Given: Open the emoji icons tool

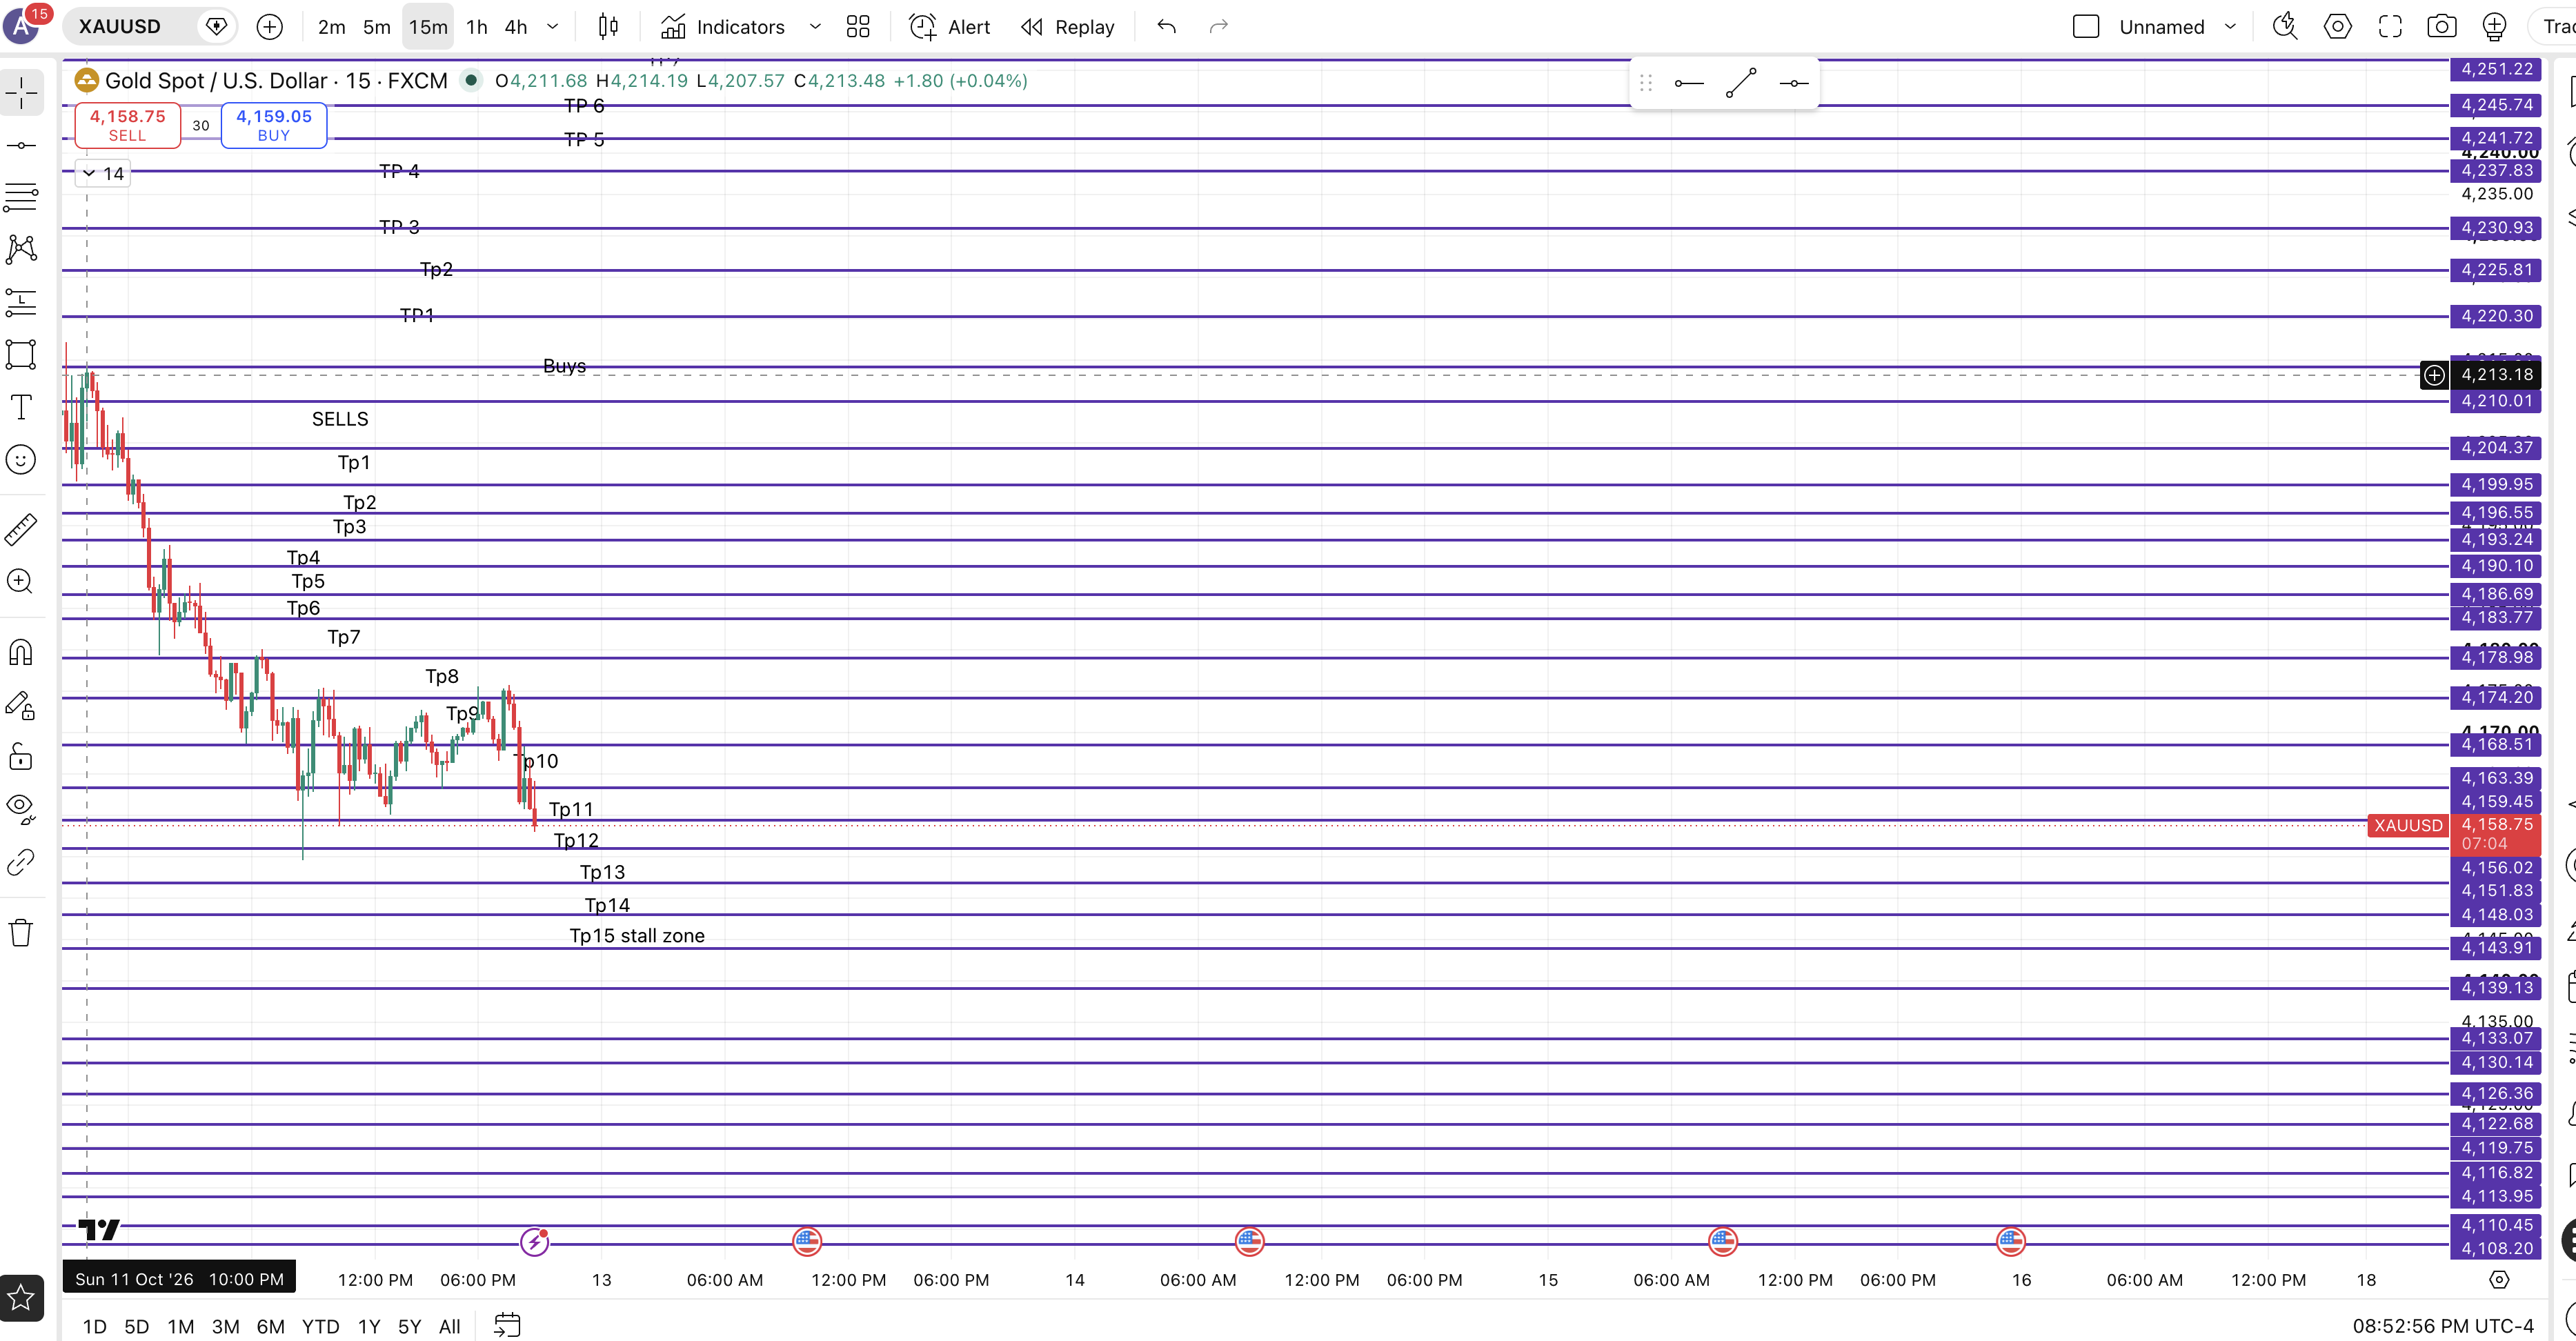Looking at the screenshot, I should click(21, 459).
